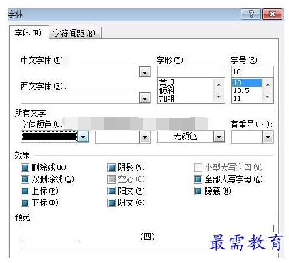The image size is (289, 263).
Task: Open the 字符间距(R) tab
Action: click(x=75, y=33)
